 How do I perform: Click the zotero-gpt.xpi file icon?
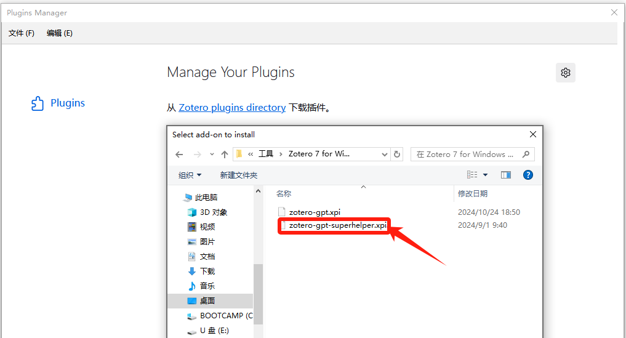click(x=282, y=212)
